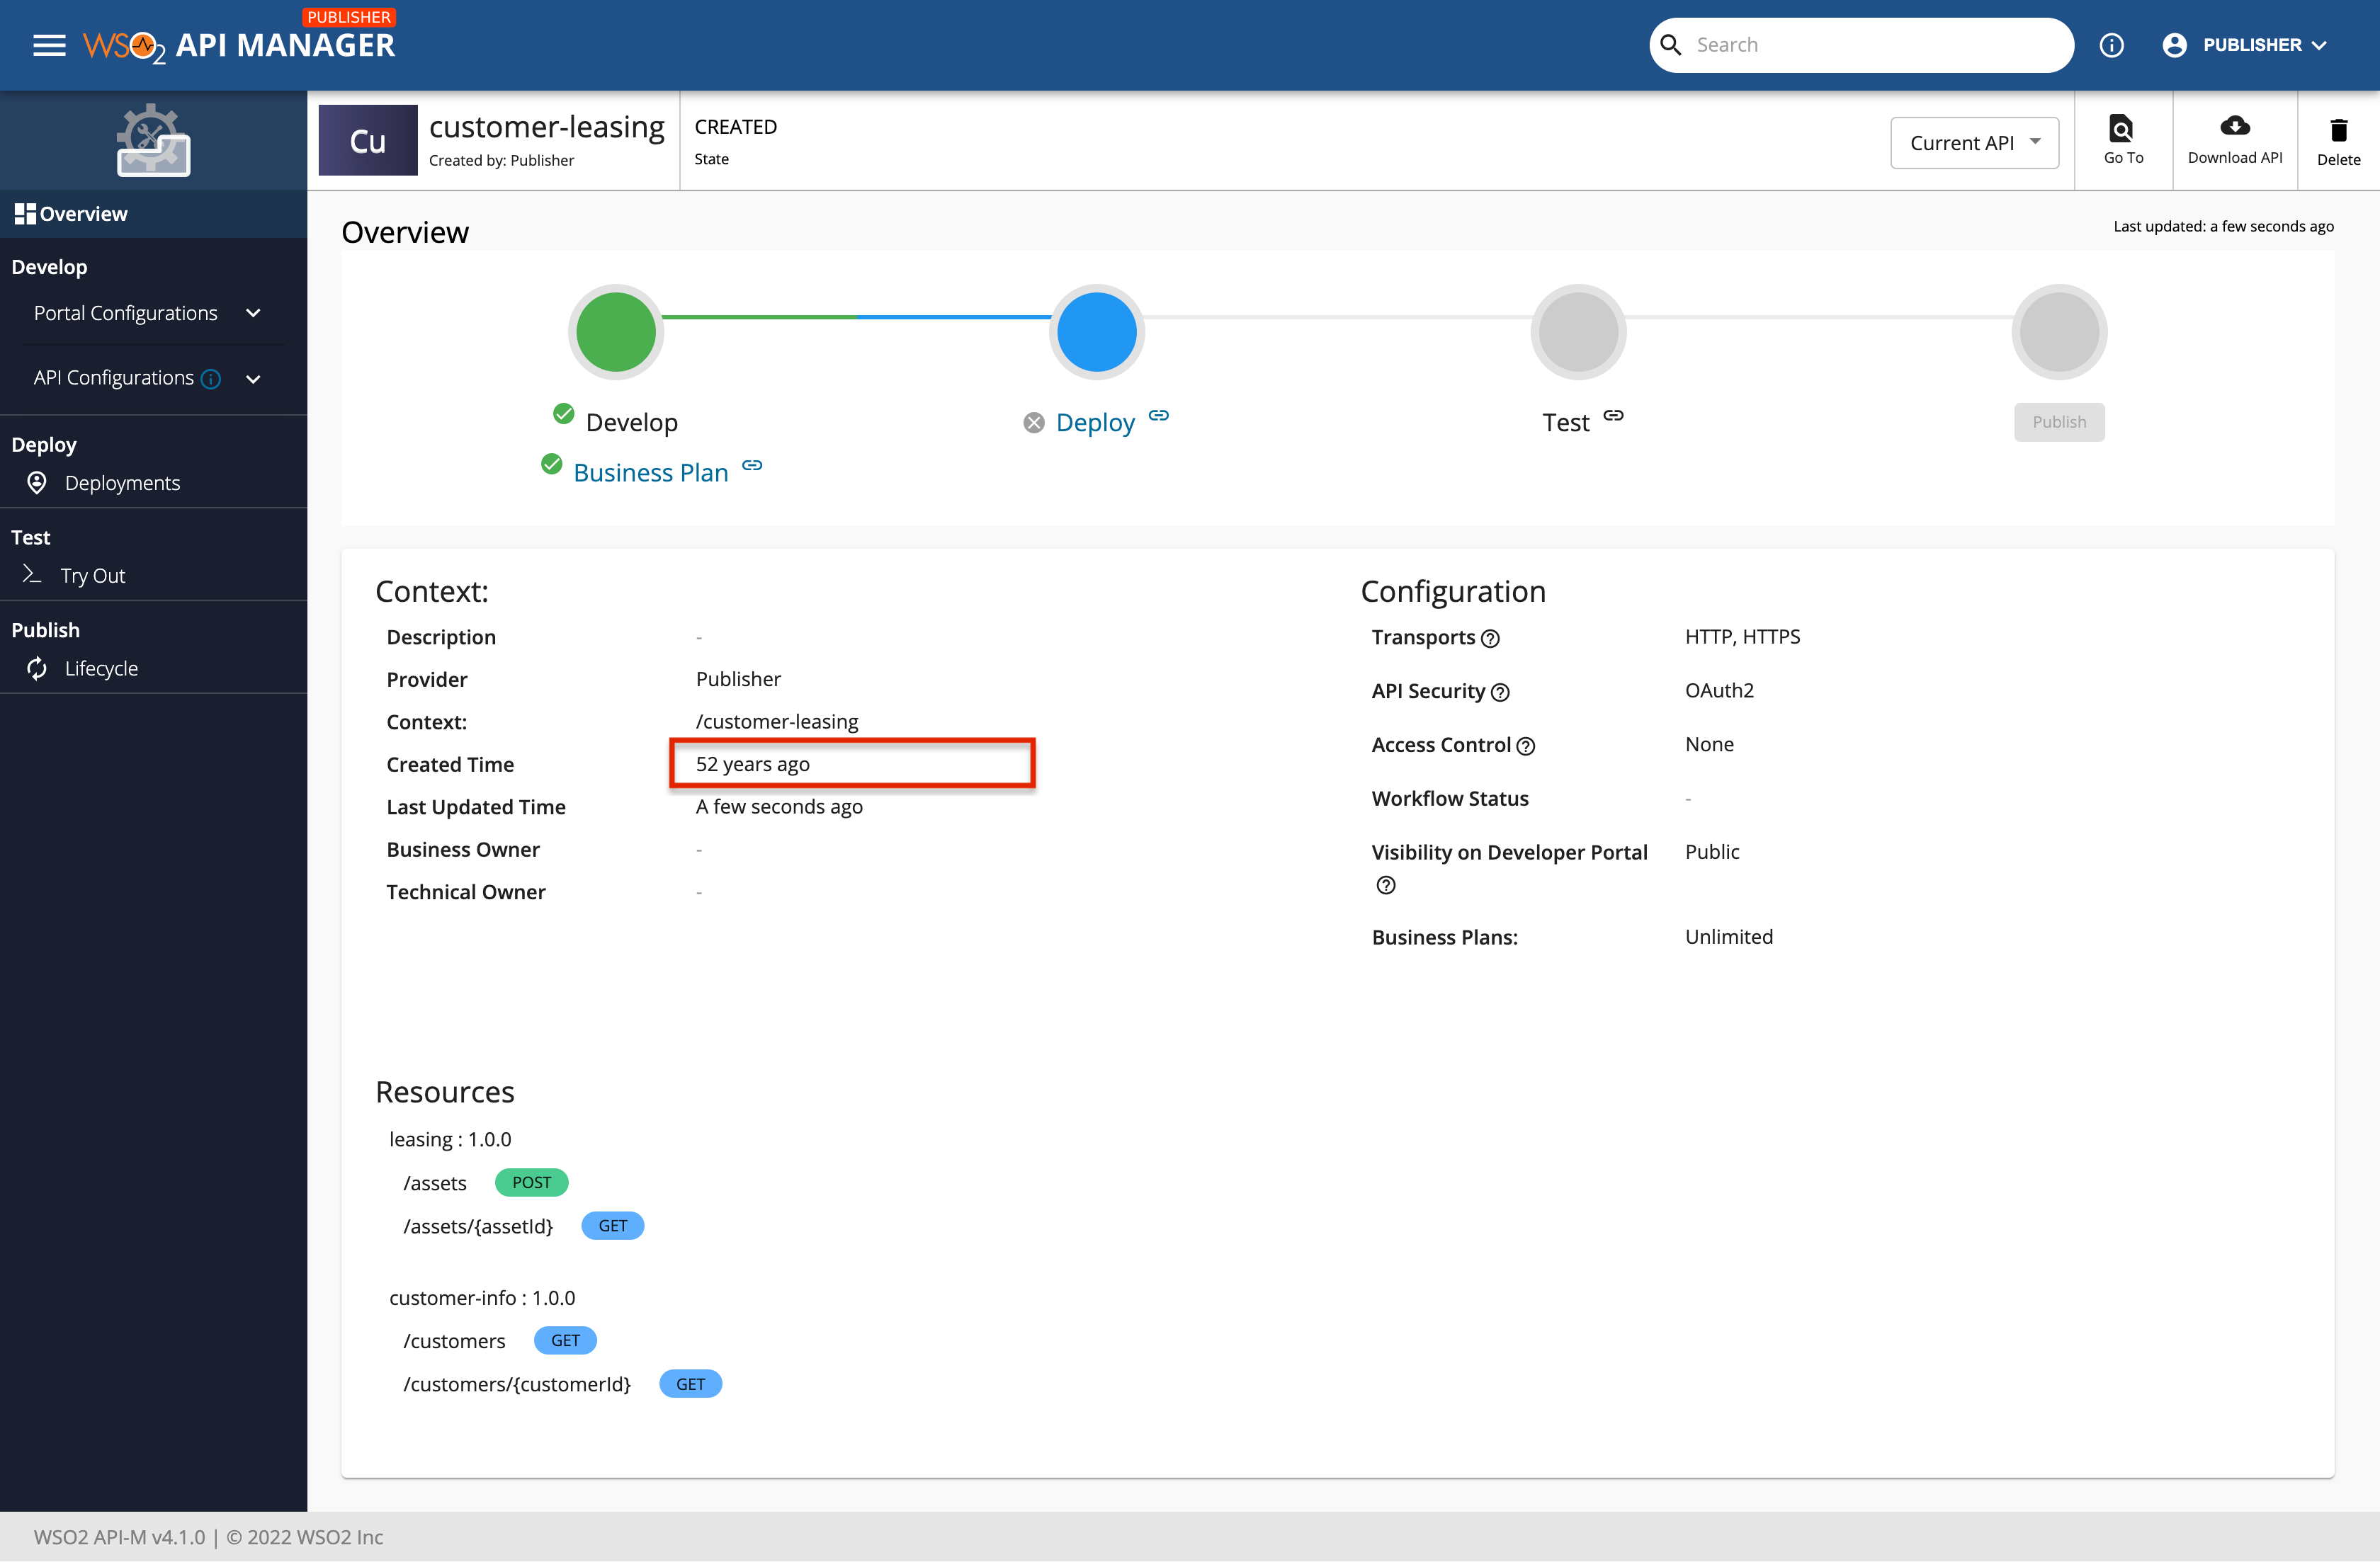Screen dimensions: 2380x1562
Task: Open the API Configurations info icon
Action: click(x=211, y=379)
